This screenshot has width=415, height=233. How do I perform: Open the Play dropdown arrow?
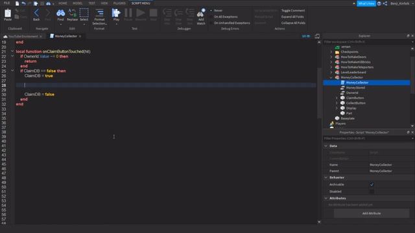[116, 25]
